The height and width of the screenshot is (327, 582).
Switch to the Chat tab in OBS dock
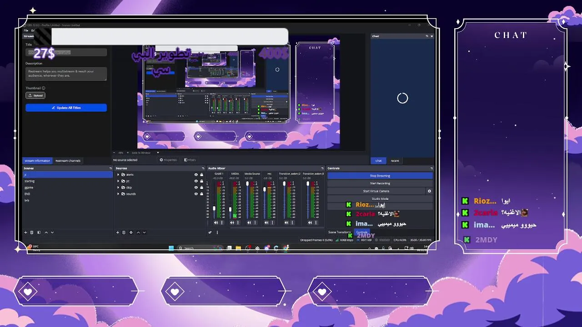[x=378, y=161]
